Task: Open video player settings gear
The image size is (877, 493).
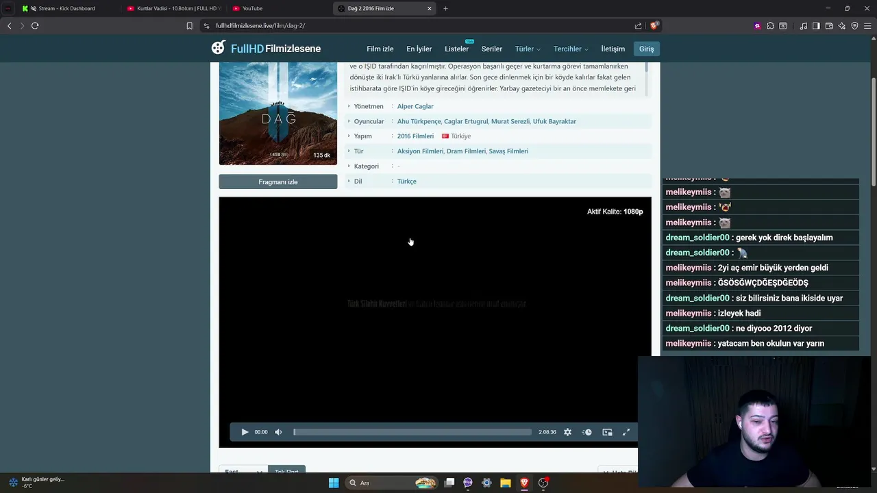Action: [567, 432]
